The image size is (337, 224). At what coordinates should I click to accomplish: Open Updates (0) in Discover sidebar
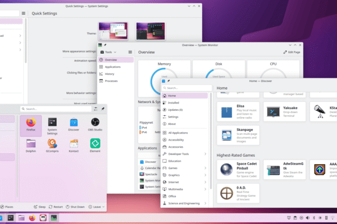click(x=185, y=110)
